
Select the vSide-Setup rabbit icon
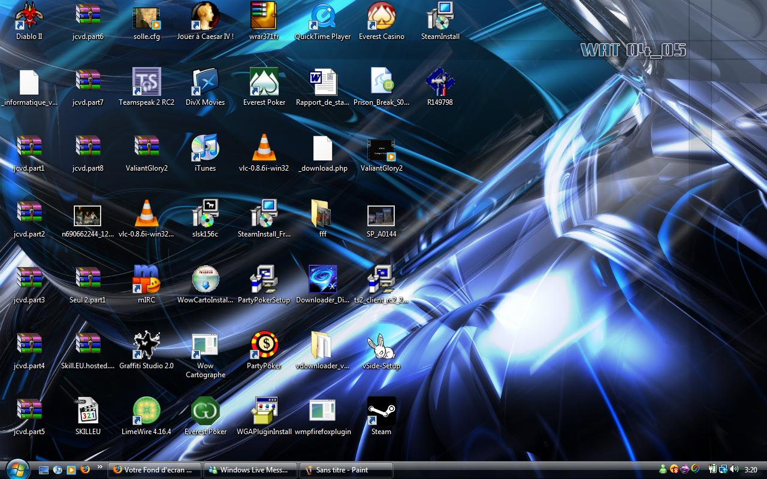point(381,345)
